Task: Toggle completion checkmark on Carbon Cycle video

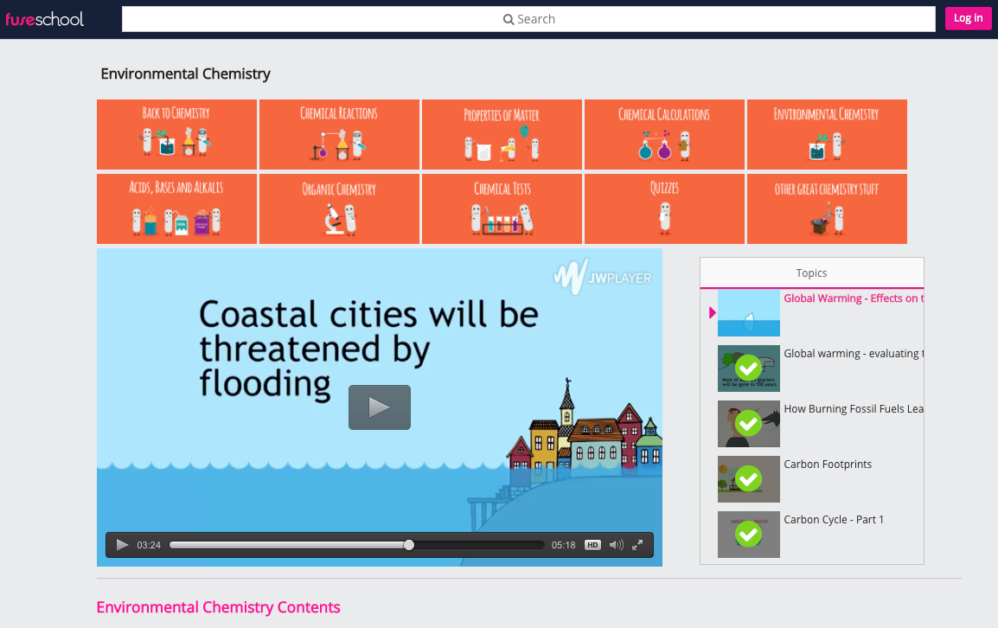Action: coord(748,534)
